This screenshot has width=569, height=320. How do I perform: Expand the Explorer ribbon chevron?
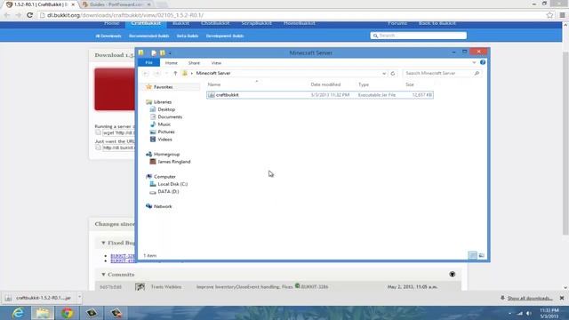pos(474,62)
